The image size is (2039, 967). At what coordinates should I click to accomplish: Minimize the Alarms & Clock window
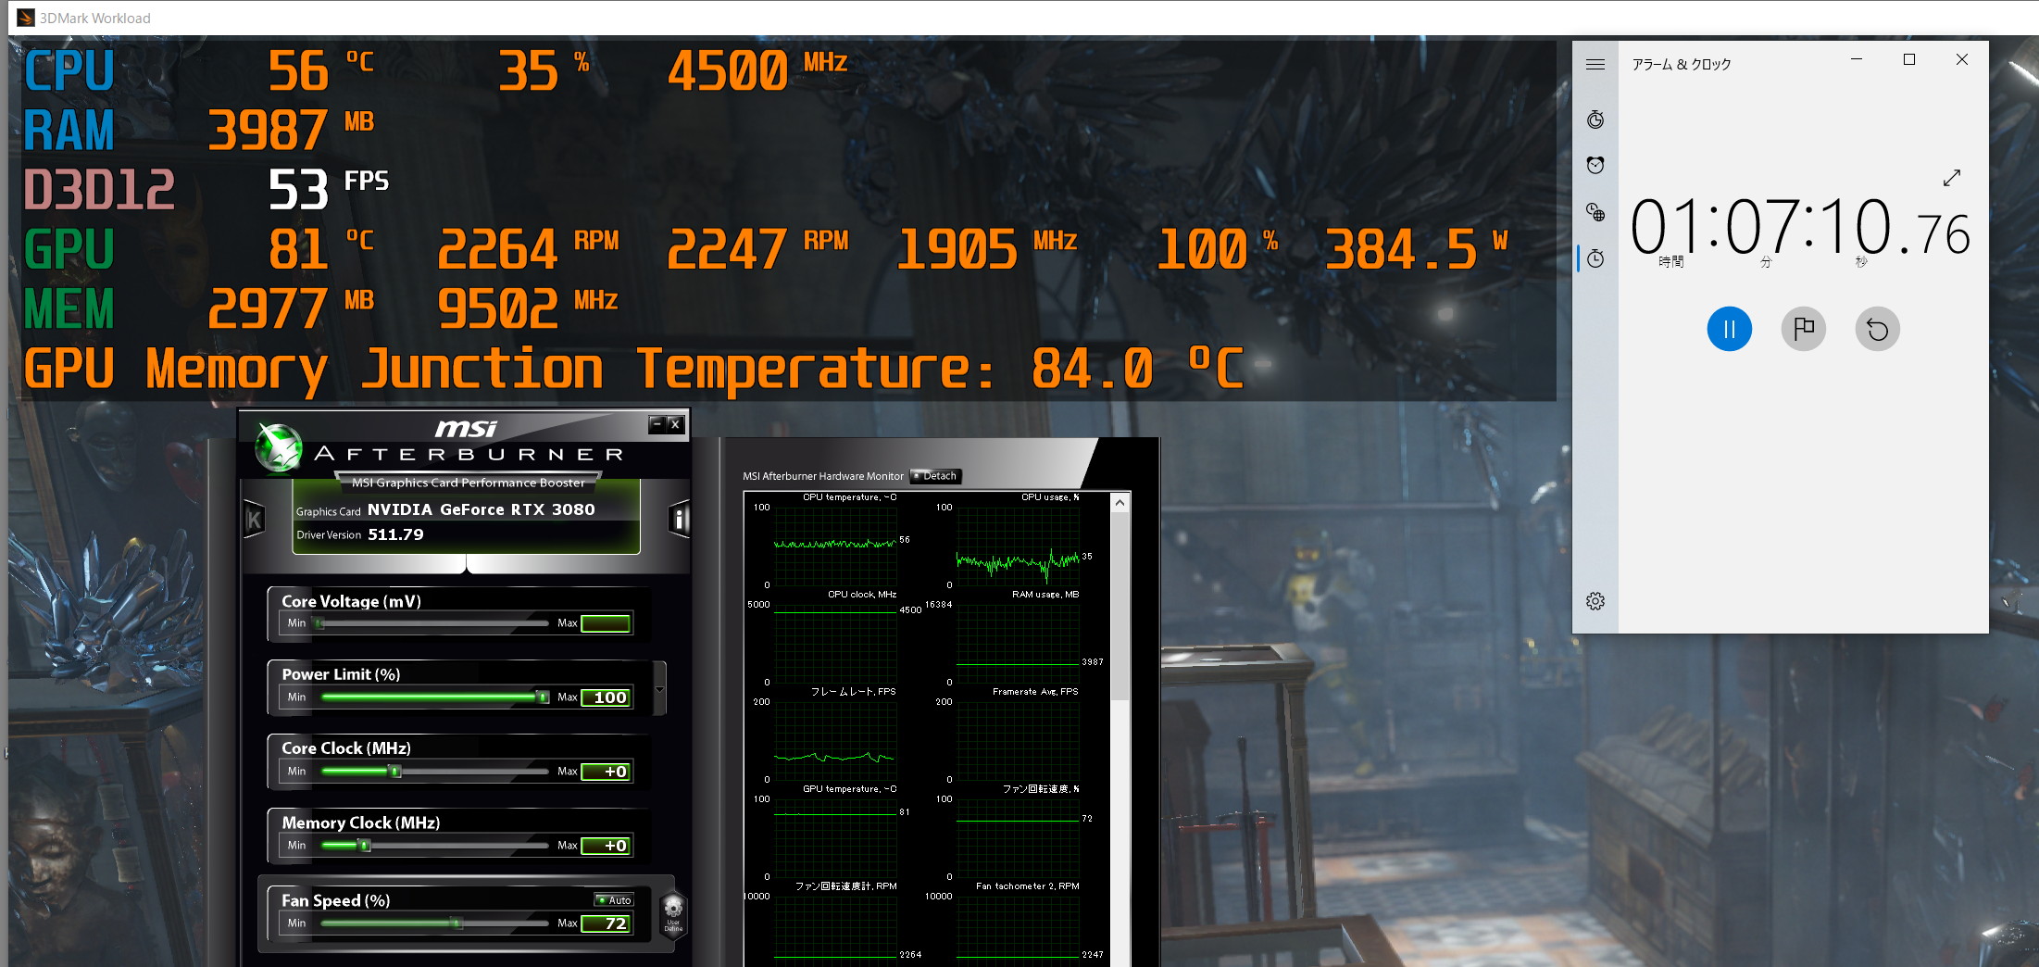(x=1857, y=59)
